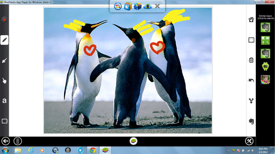This screenshot has height=154, width=275.
Task: Open the Skitch home screen icon
Action: coord(251,20)
